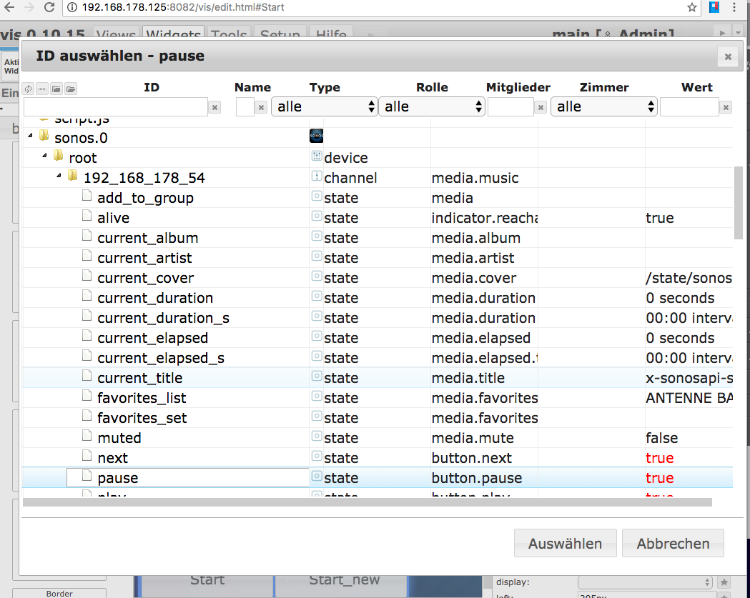Open the browser three-dot menu
This screenshot has width=750, height=598.
click(x=734, y=7)
